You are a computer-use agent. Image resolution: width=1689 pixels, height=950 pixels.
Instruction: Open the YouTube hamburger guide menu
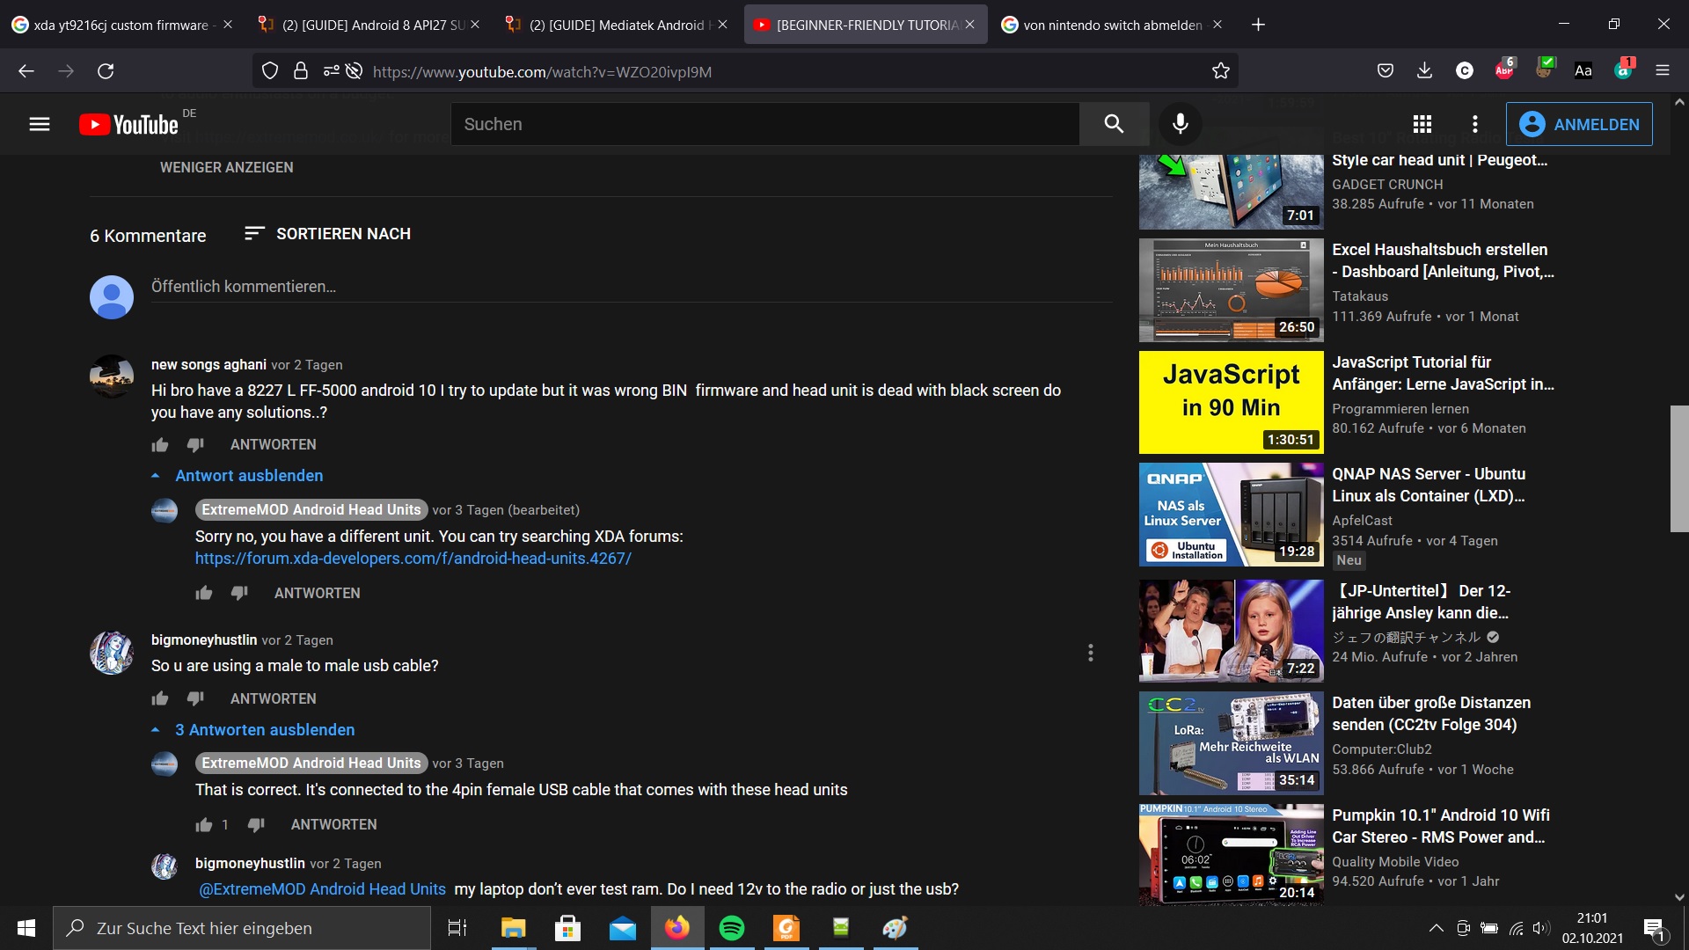click(40, 124)
